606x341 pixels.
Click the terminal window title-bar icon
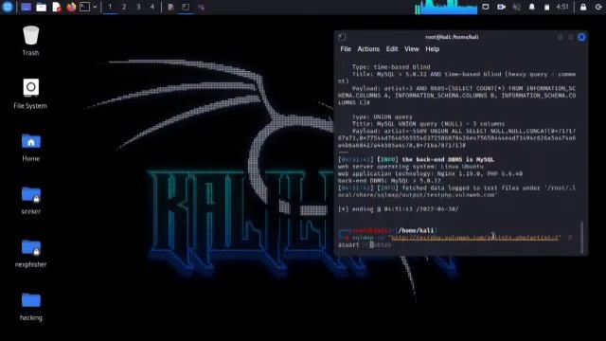point(342,37)
